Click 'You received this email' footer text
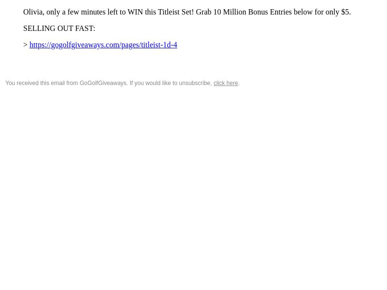Image resolution: width=387 pixels, height=290 pixels. point(35,83)
